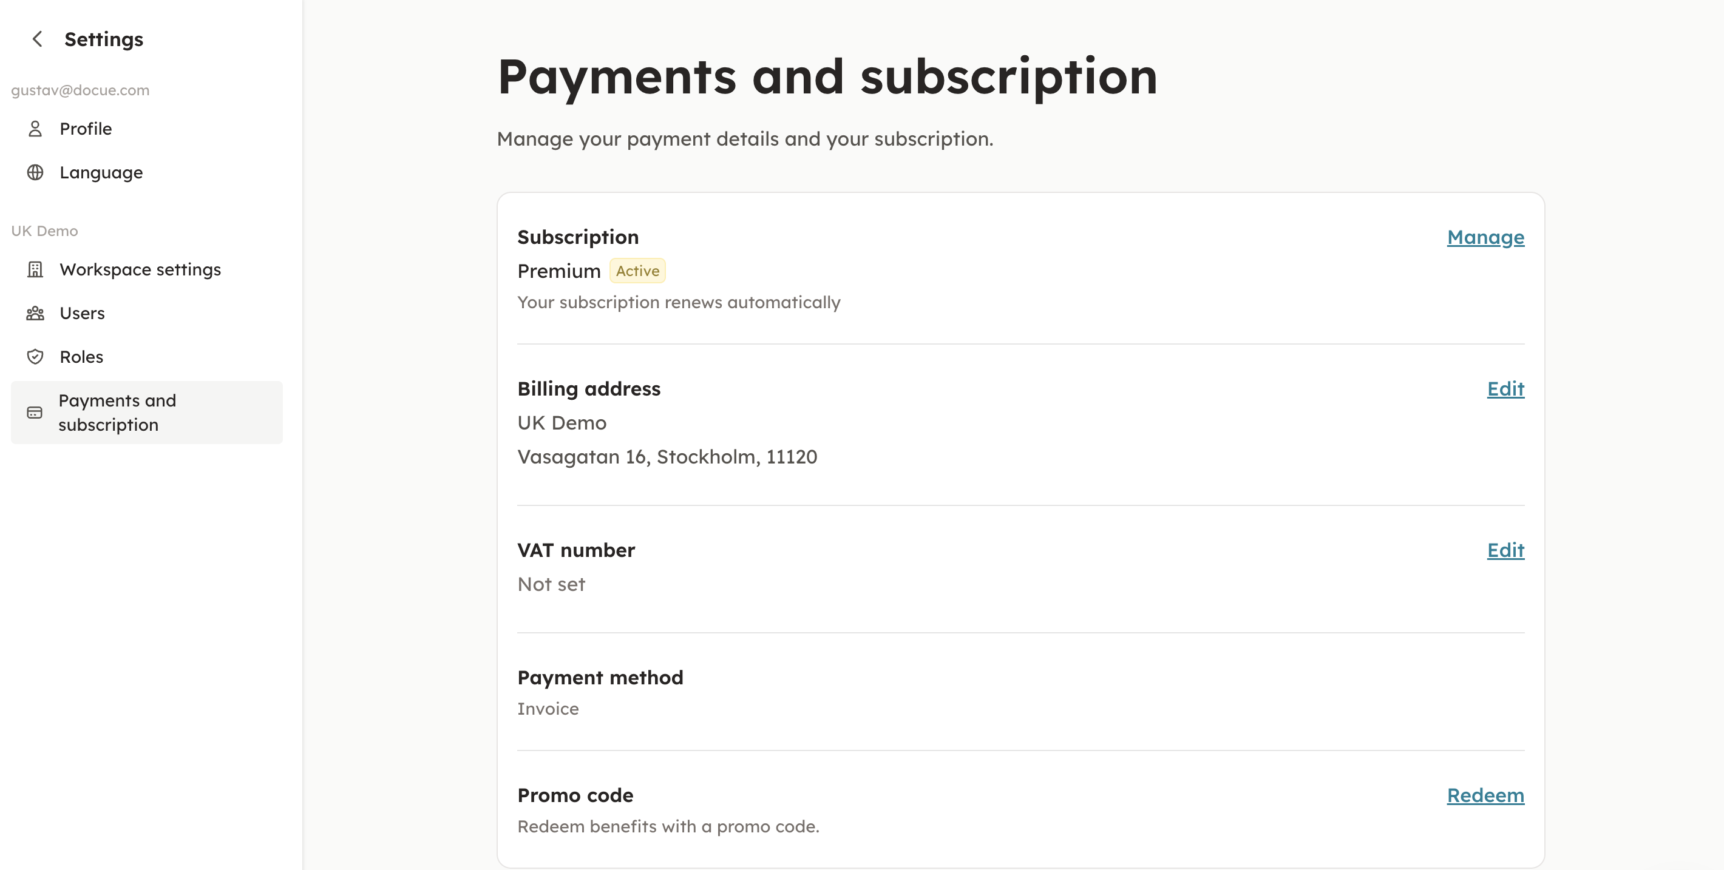Image resolution: width=1724 pixels, height=870 pixels.
Task: Click Manage link for Subscription
Action: (x=1485, y=237)
